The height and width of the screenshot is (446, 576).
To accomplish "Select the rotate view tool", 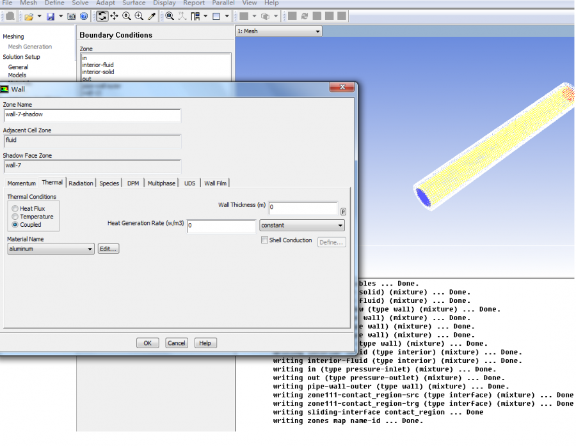I will tap(102, 16).
